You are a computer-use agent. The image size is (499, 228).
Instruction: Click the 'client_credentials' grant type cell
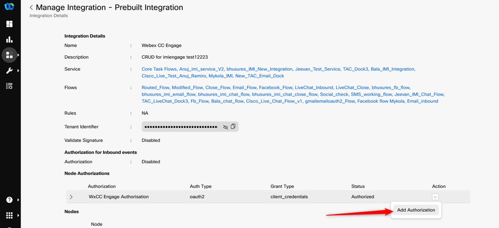coord(289,197)
